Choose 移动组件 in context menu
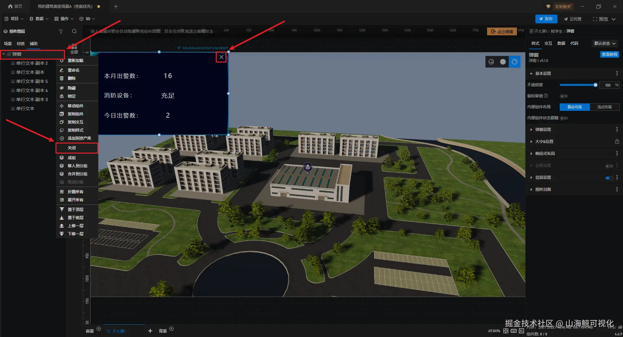623x337 pixels. pyautogui.click(x=77, y=106)
